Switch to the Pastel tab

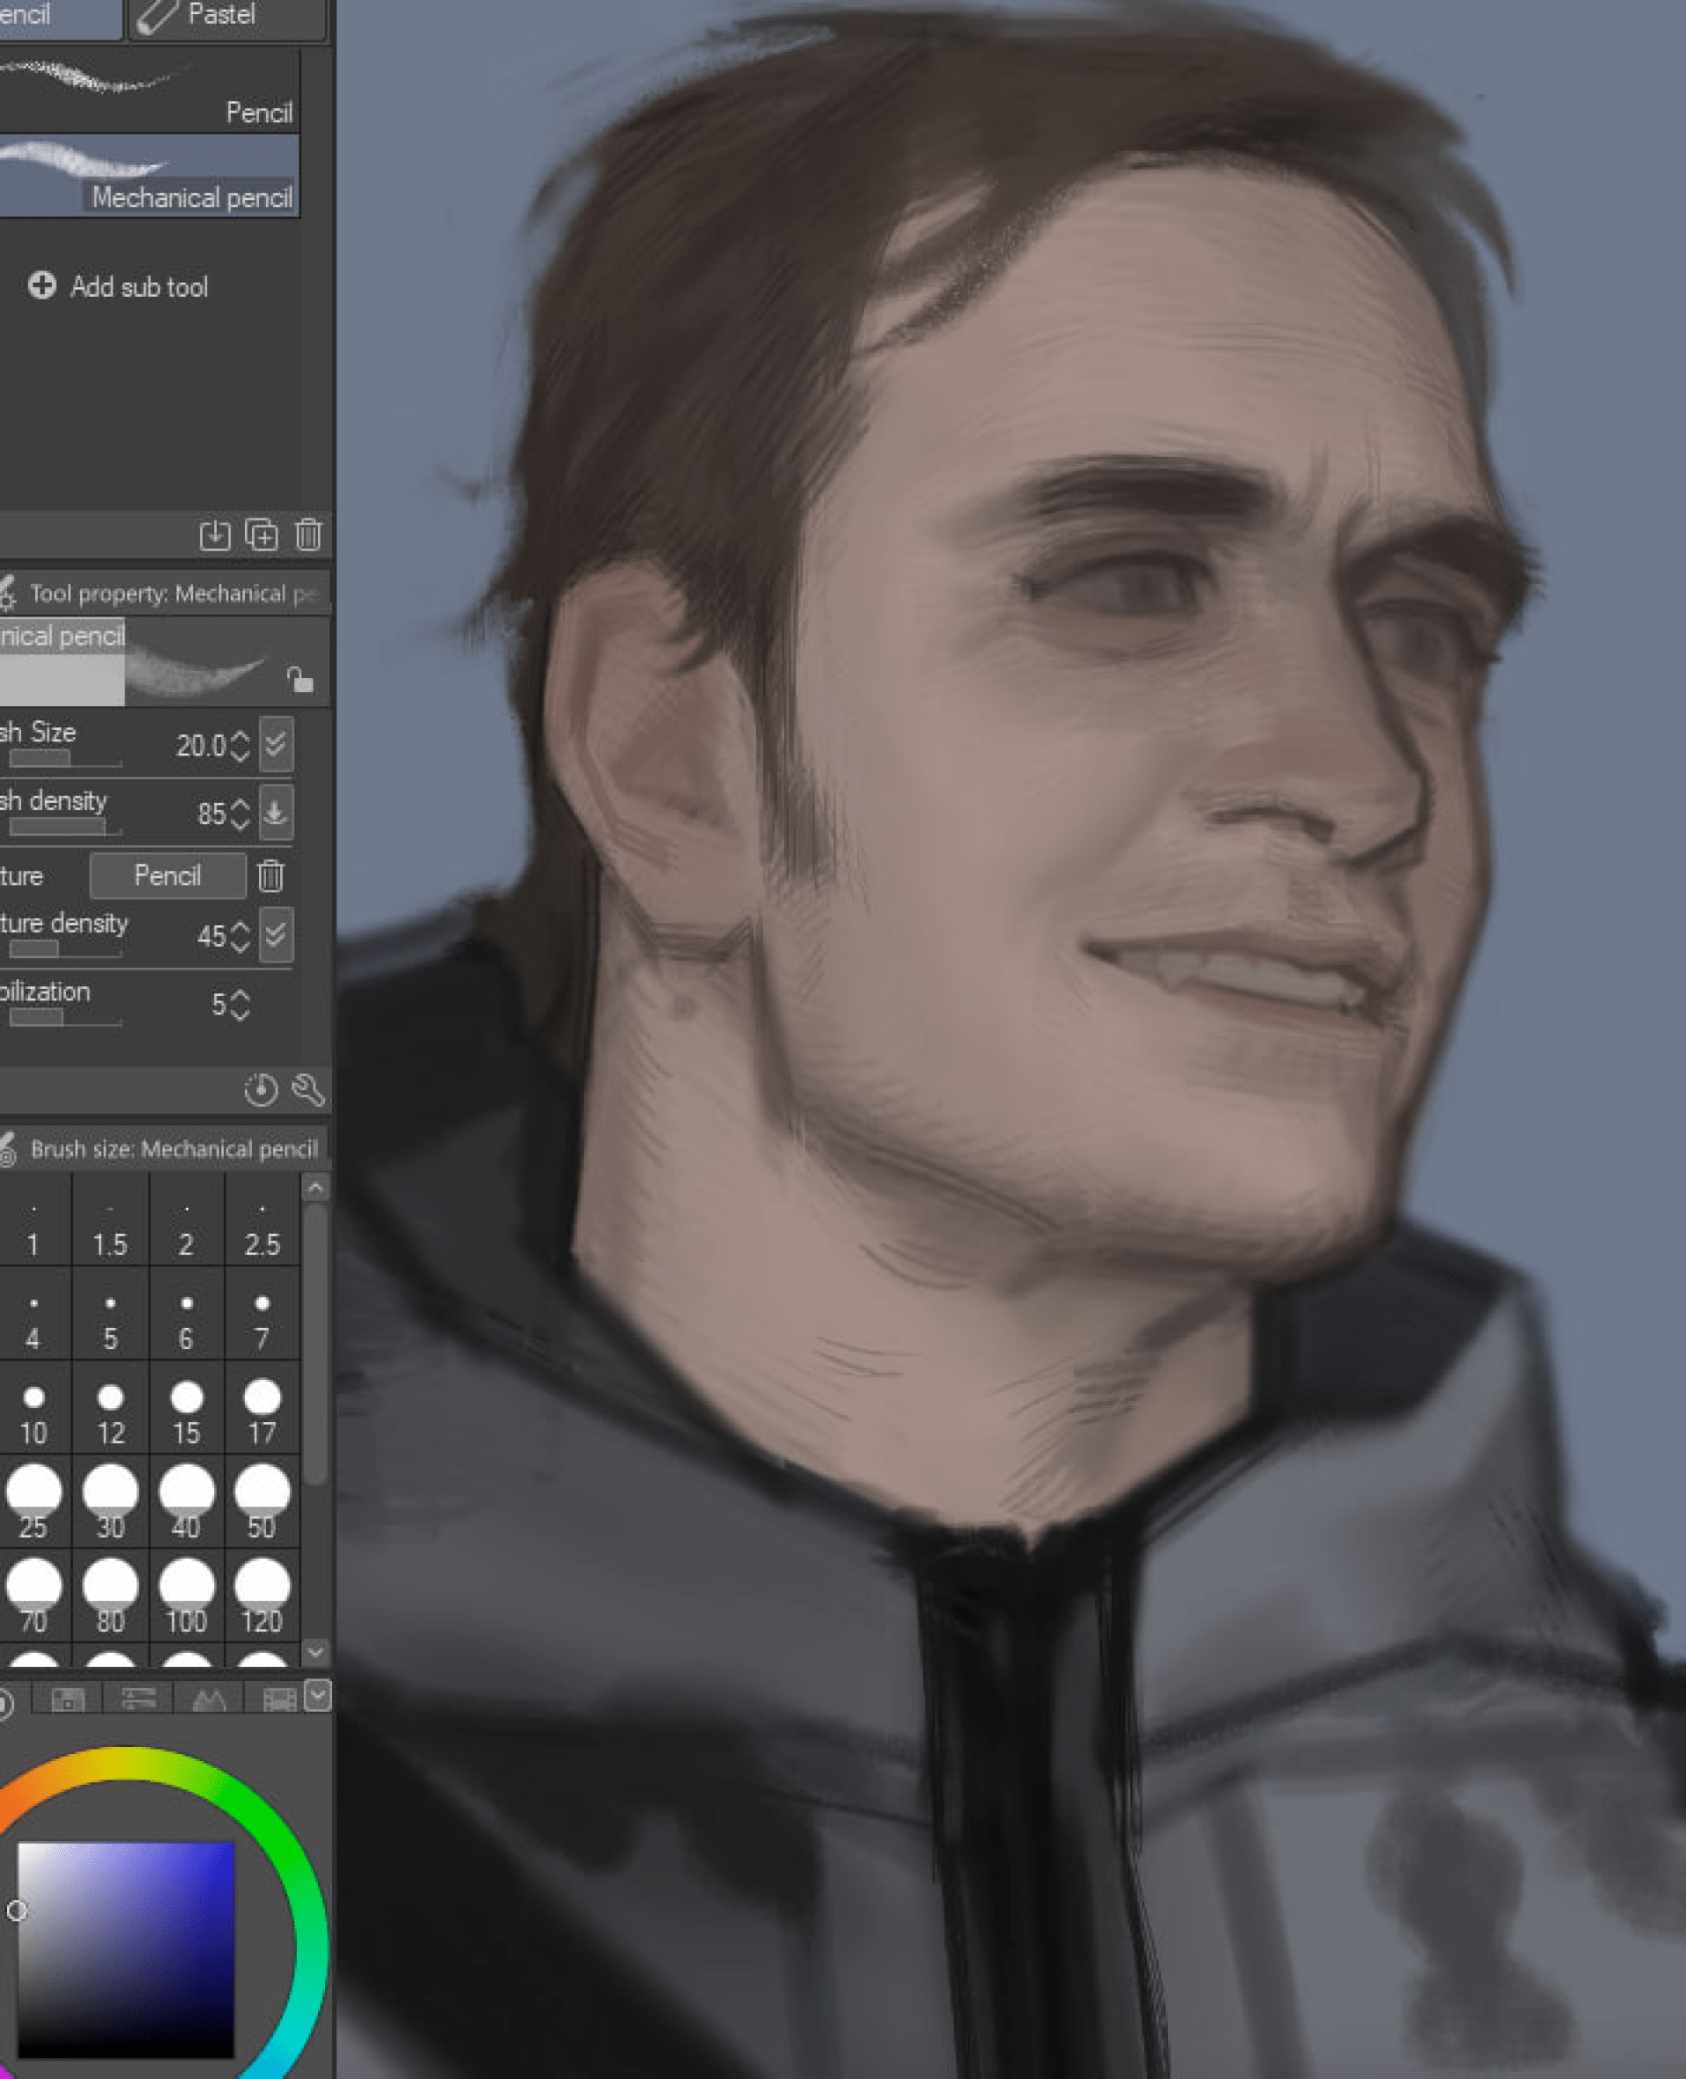tap(223, 16)
